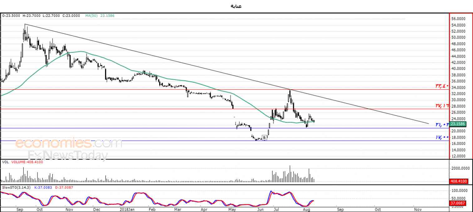This screenshot has width=473, height=212.
Task: Click the VOL panel label
Action: pos(5,162)
